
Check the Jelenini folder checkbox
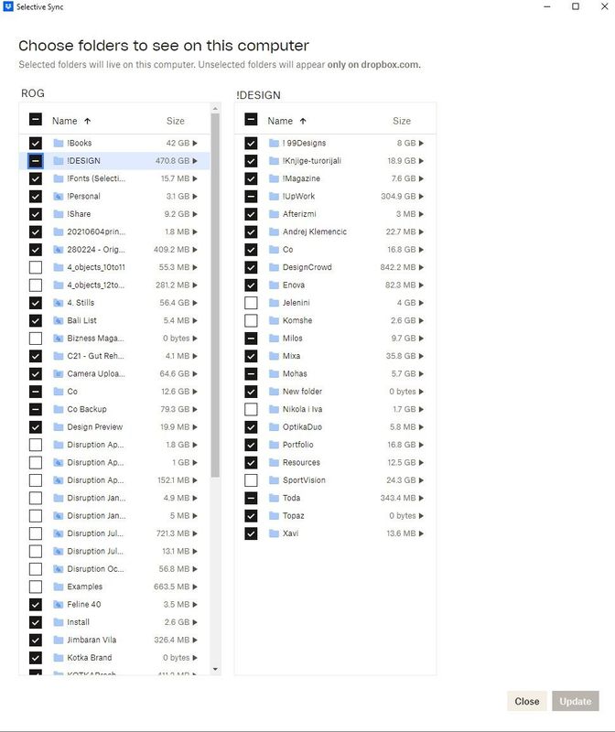coord(251,303)
